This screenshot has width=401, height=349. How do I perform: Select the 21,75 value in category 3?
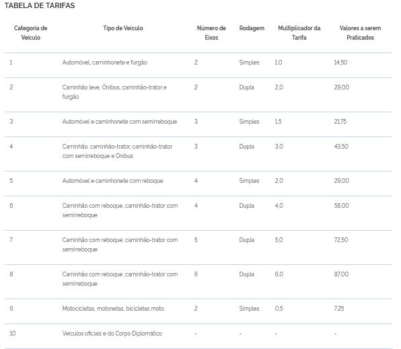point(340,122)
